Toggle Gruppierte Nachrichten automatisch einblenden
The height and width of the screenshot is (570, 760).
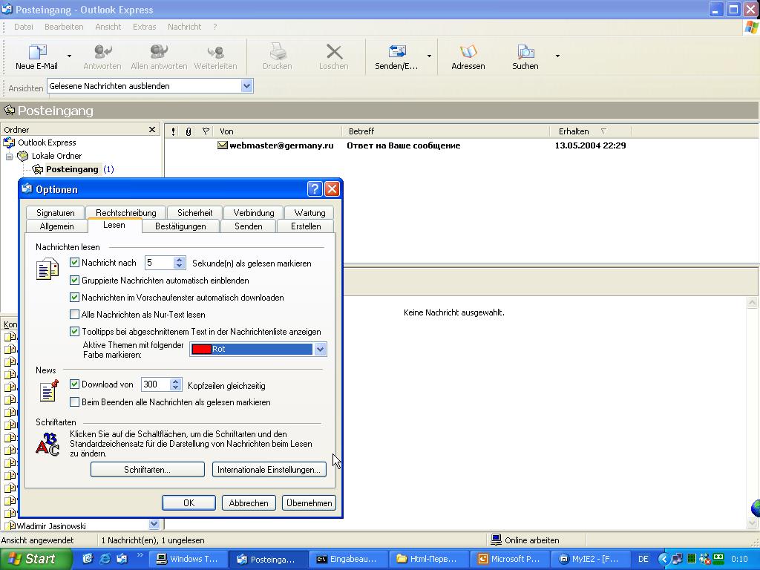point(75,280)
